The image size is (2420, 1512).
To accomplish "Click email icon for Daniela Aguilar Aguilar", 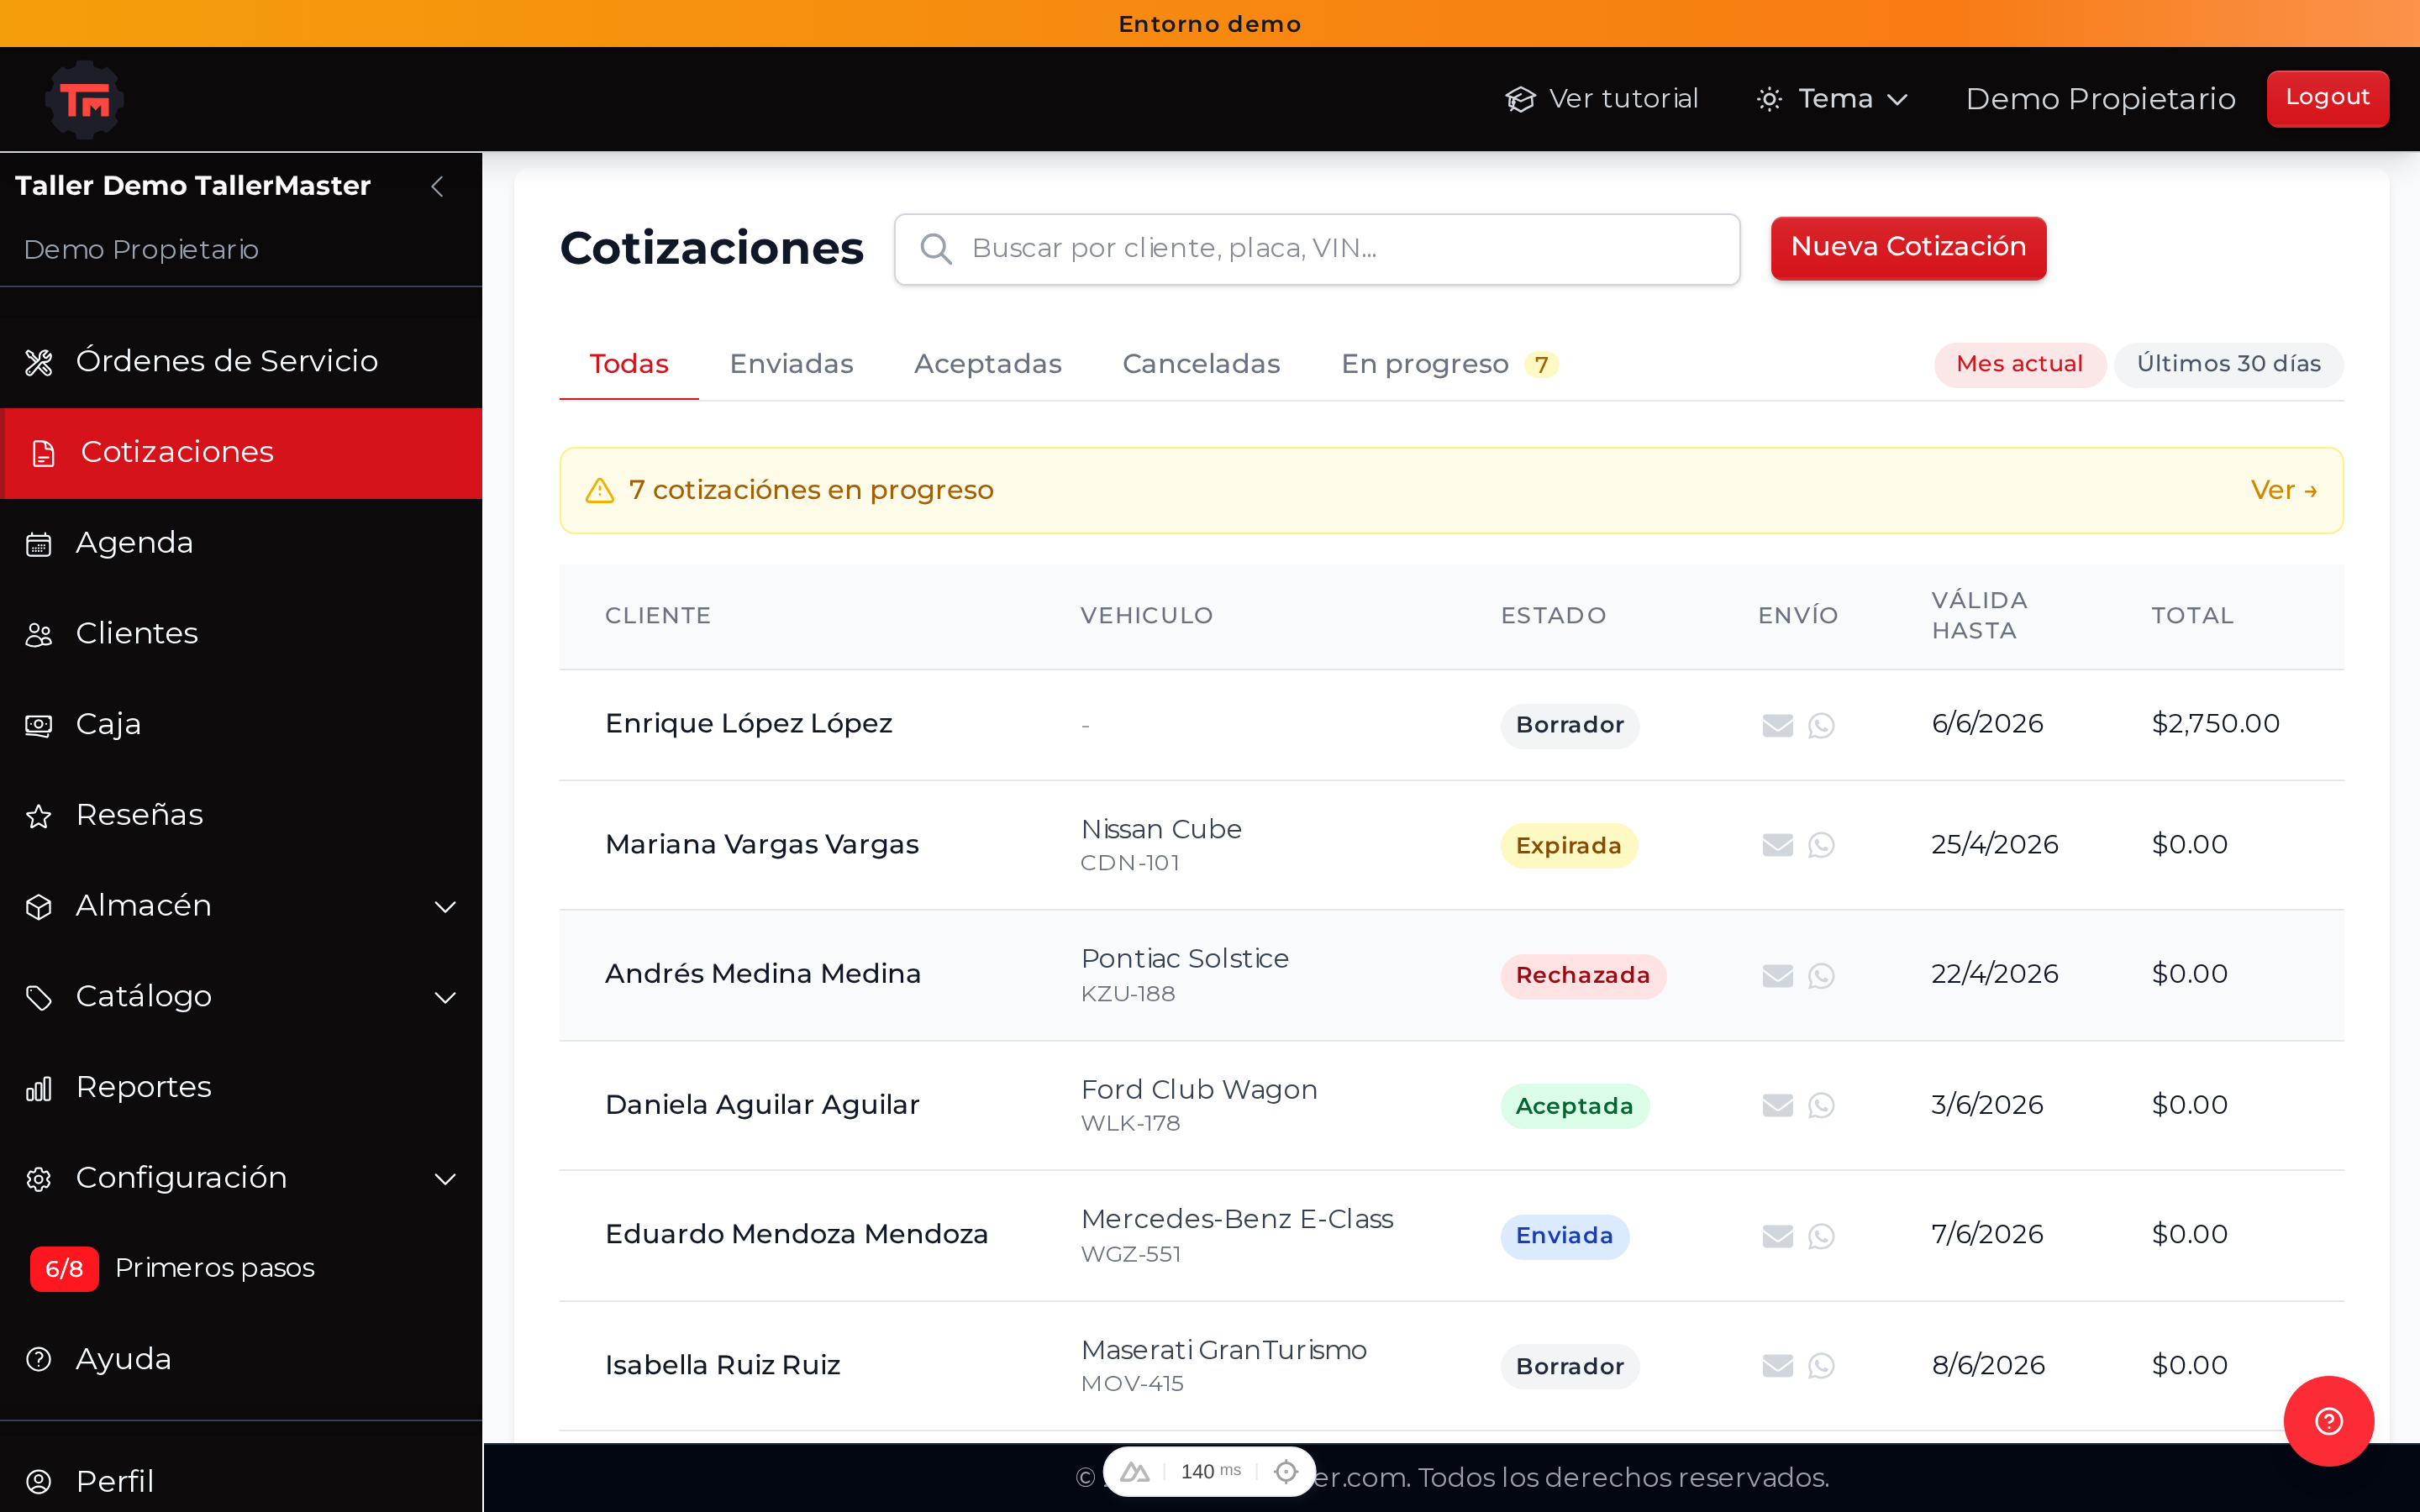I will point(1777,1105).
